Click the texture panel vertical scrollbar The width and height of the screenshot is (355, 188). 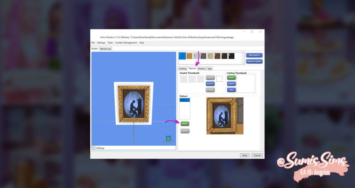click(x=262, y=110)
